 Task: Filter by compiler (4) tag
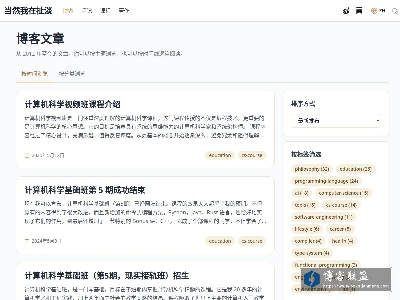tap(308, 241)
